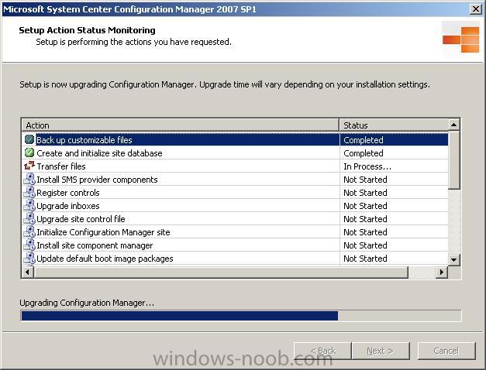The height and width of the screenshot is (370, 486).
Task: Click the icon next to Upgrade inboxes
Action: pos(29,206)
